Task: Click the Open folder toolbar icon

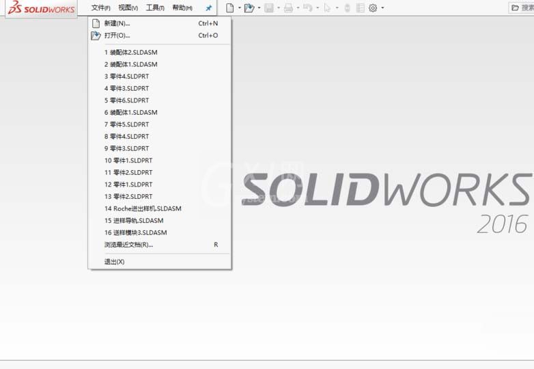Action: [x=249, y=8]
